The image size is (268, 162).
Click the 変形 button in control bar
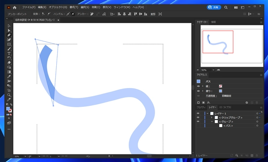point(153,14)
